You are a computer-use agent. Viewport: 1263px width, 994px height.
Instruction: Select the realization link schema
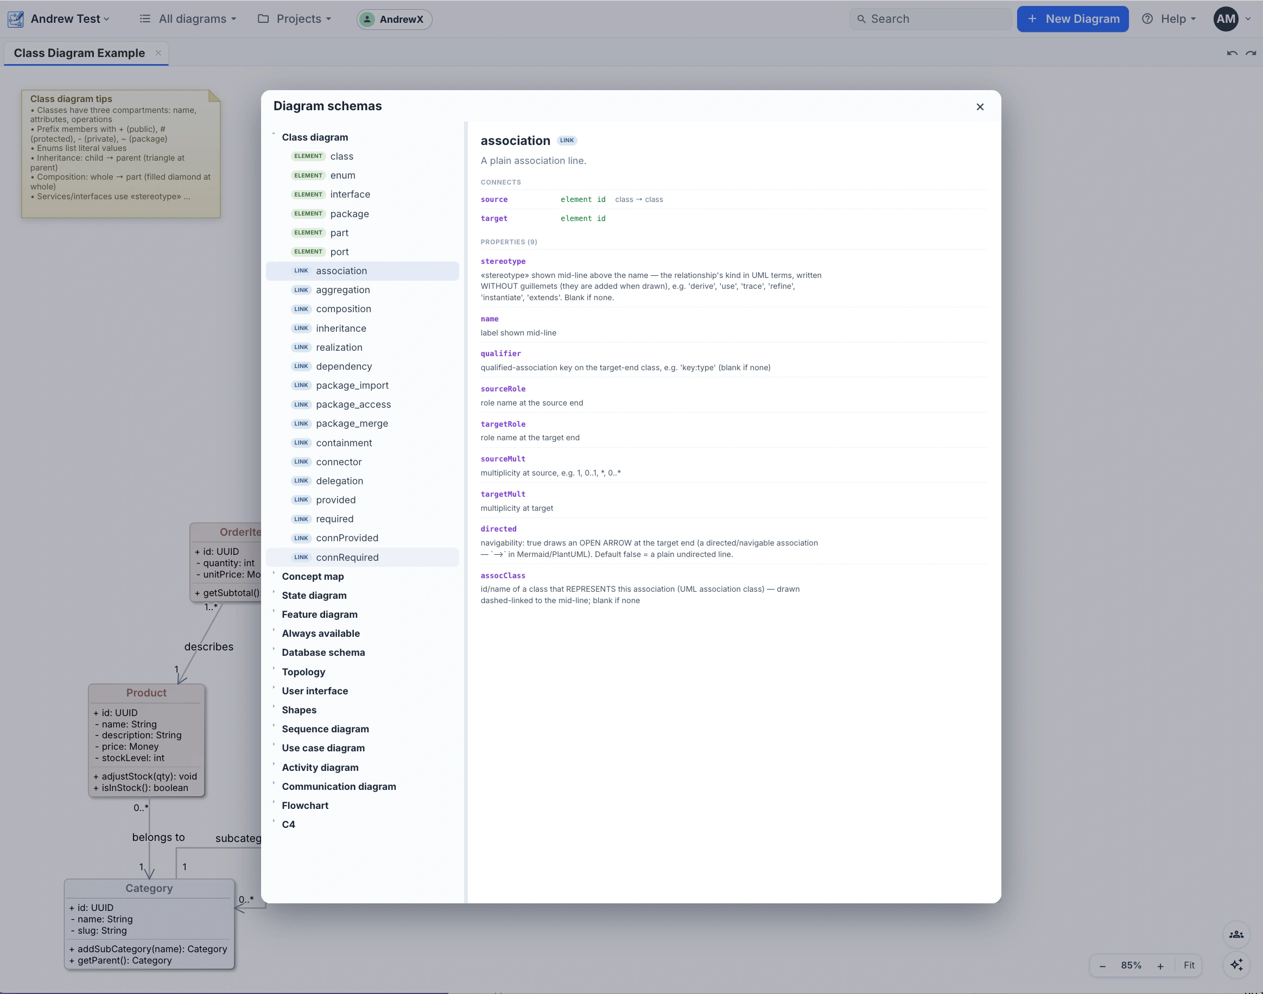point(363,347)
